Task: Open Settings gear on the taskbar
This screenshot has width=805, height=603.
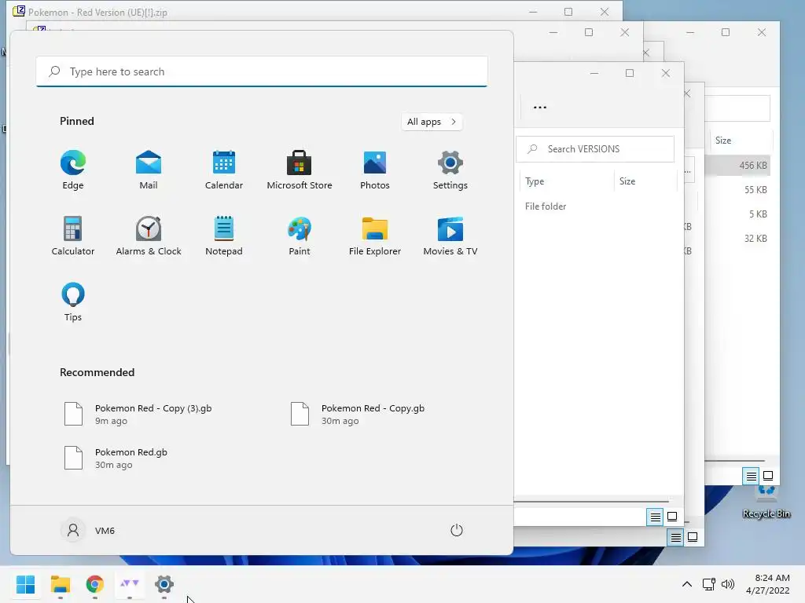Action: coord(164,584)
